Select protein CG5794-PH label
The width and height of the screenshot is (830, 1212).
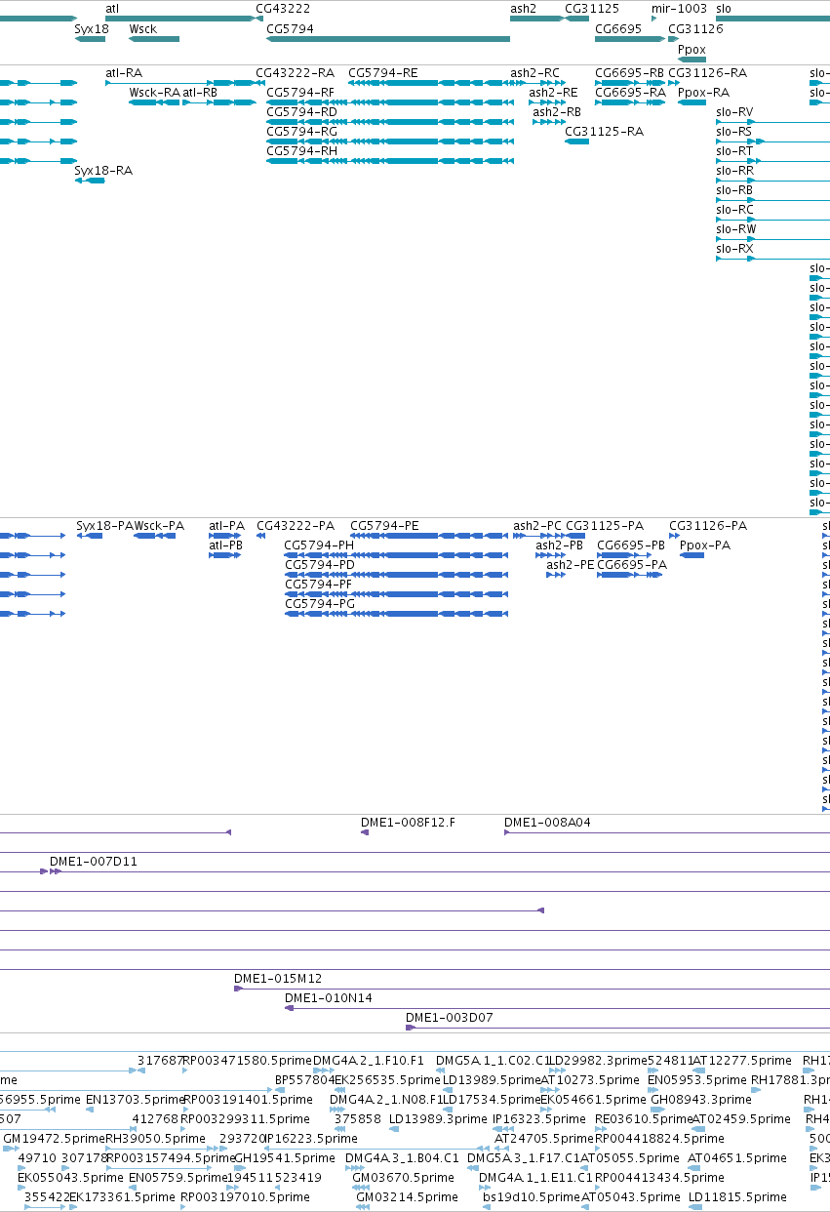tap(319, 545)
